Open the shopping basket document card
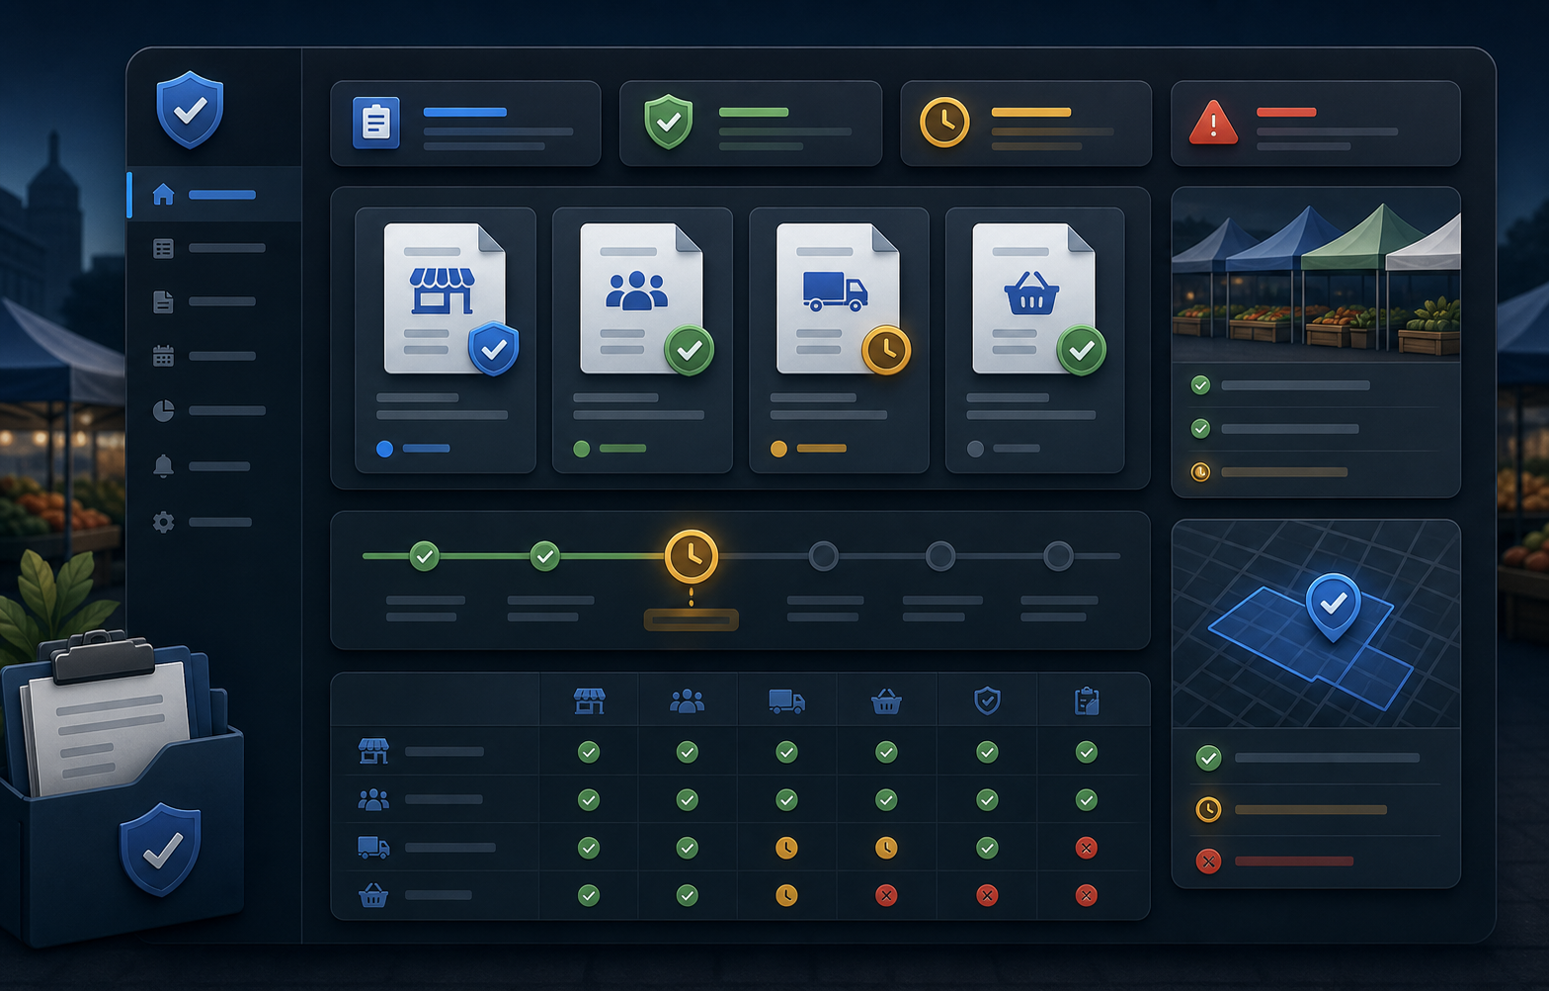The height and width of the screenshot is (991, 1549). point(1034,340)
